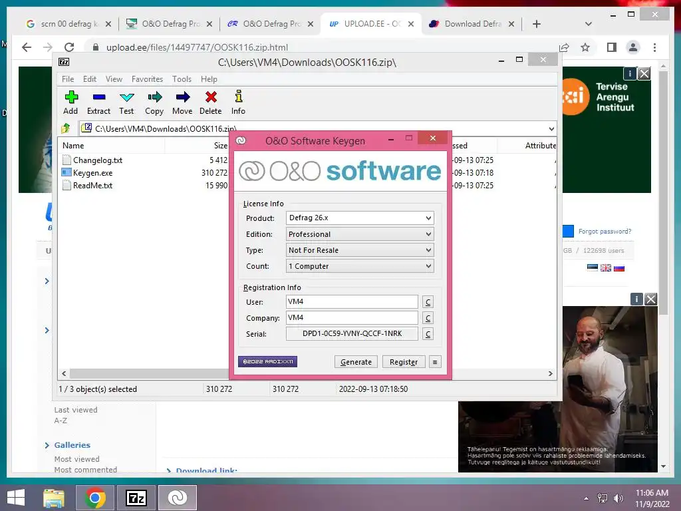The width and height of the screenshot is (681, 511).
Task: Select ReadMe.txt in the file list
Action: coord(92,186)
